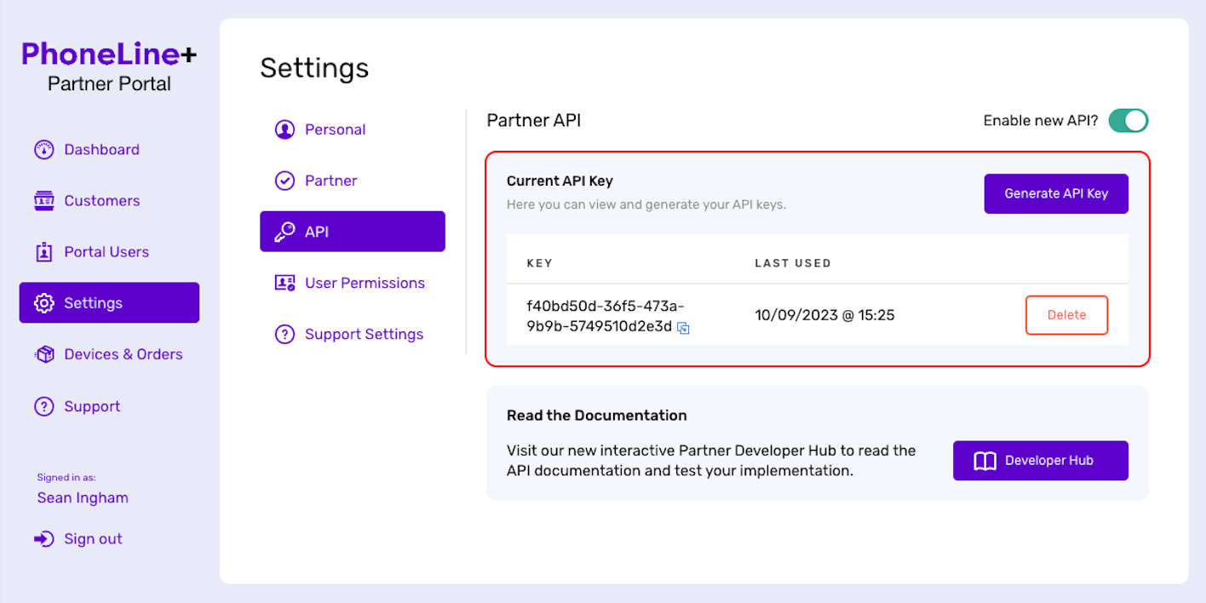Click the PhoneLine+ logo
The height and width of the screenshot is (603, 1206).
click(109, 54)
